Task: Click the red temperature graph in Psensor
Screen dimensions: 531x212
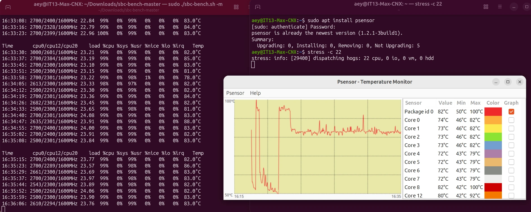Action: [317, 146]
